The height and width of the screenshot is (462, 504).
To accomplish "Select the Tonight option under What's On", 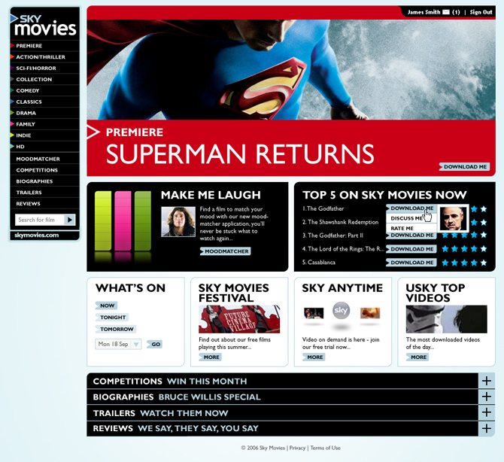I will click(113, 318).
